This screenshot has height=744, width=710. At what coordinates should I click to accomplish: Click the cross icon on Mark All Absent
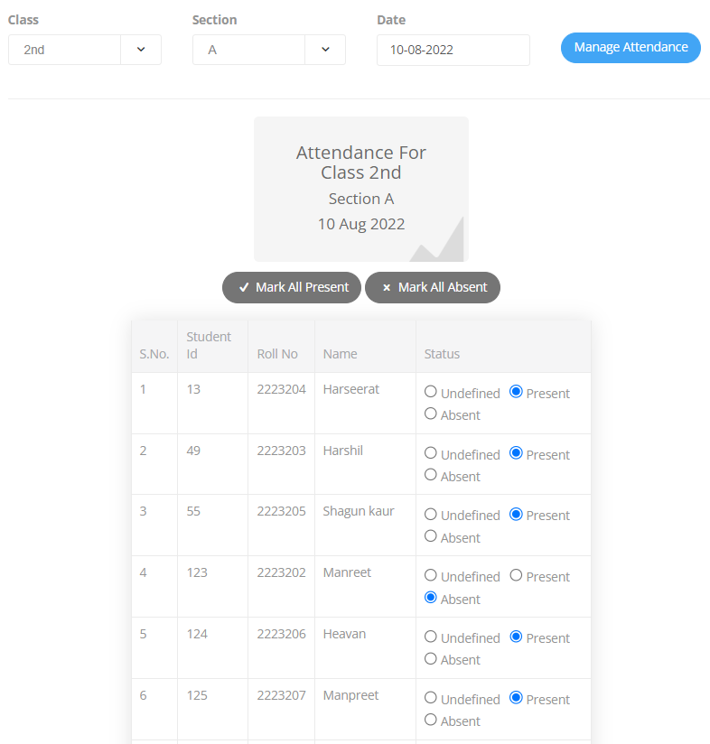coord(387,288)
